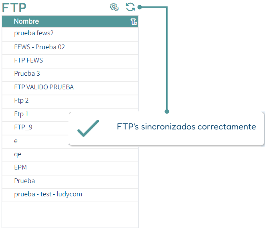Select the "prueba fews2" row
Screen dimensions: 267x230
point(70,34)
